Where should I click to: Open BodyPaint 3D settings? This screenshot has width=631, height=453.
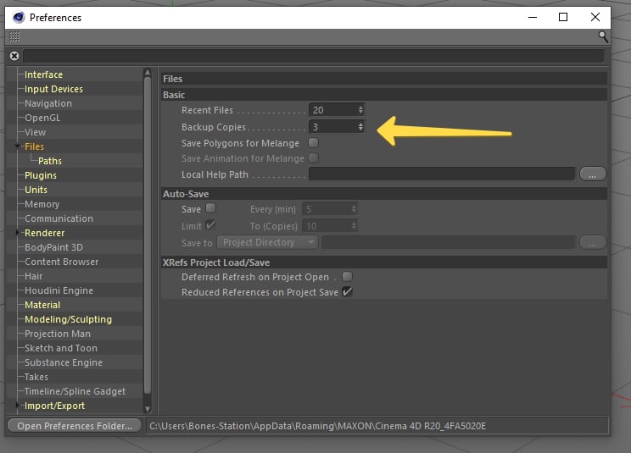tap(53, 247)
